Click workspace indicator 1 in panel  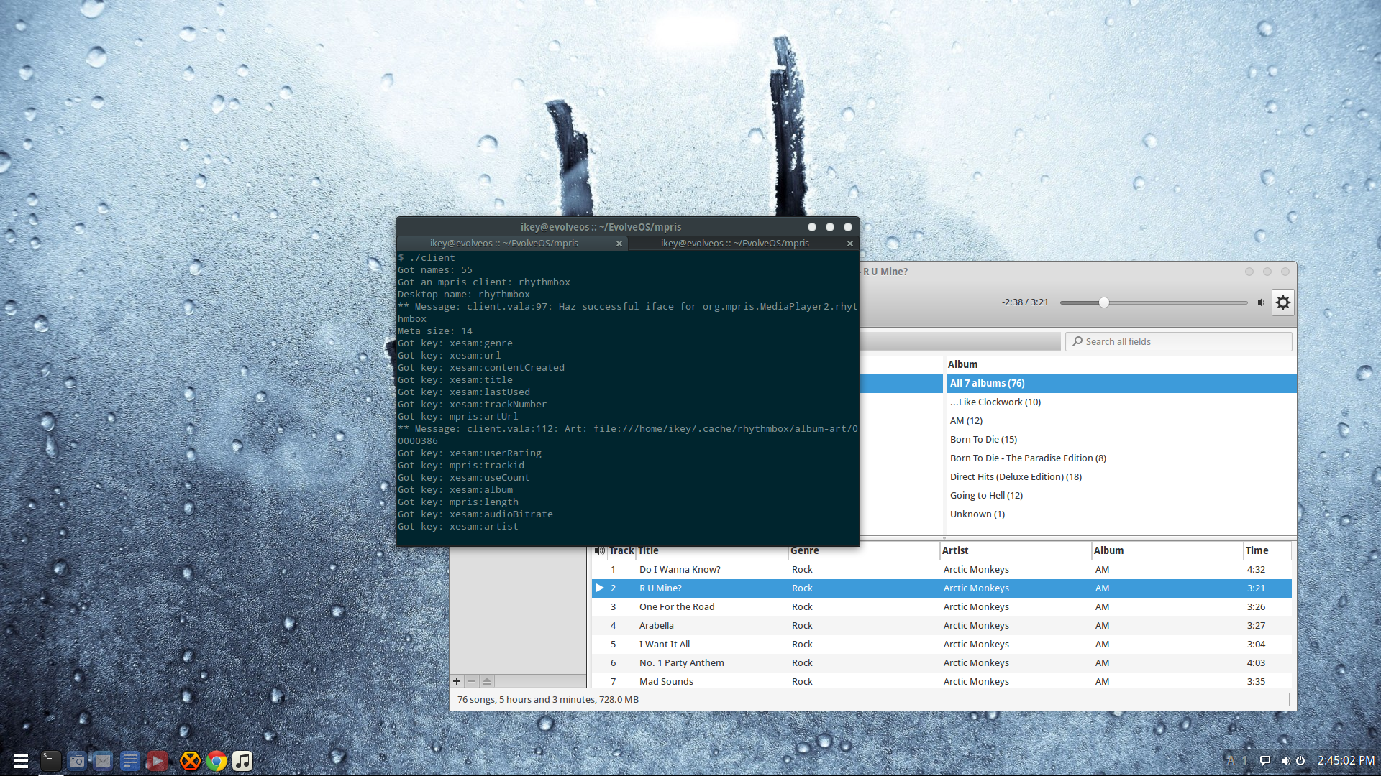point(1244,760)
